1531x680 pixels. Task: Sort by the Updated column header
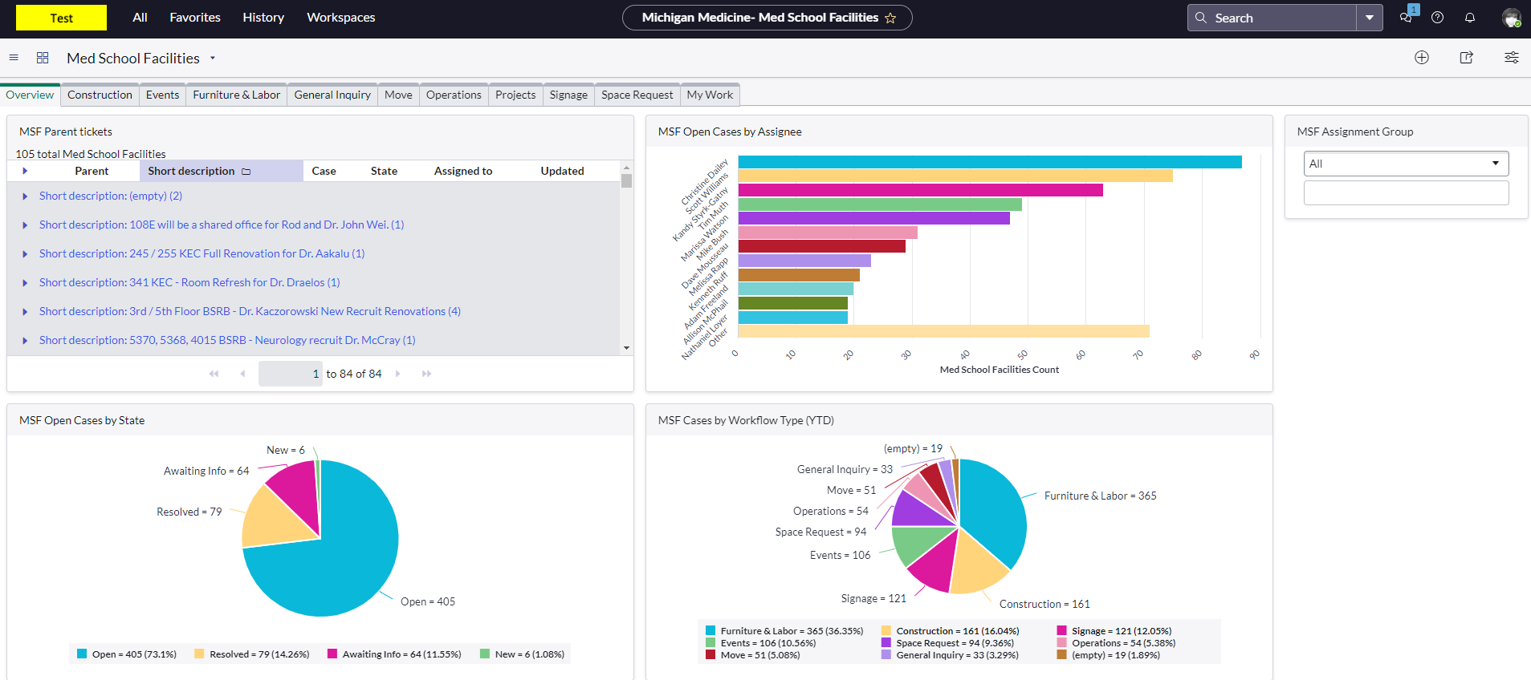(x=562, y=171)
